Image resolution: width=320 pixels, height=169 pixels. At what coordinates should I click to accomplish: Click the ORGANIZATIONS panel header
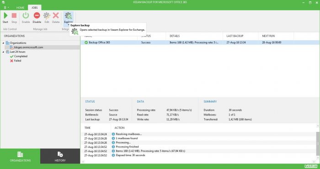[x=14, y=36]
